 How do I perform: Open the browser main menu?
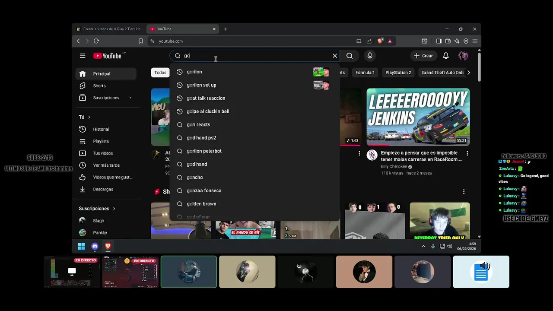(475, 41)
